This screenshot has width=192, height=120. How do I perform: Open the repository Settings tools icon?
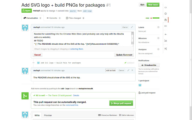[x=166, y=49]
